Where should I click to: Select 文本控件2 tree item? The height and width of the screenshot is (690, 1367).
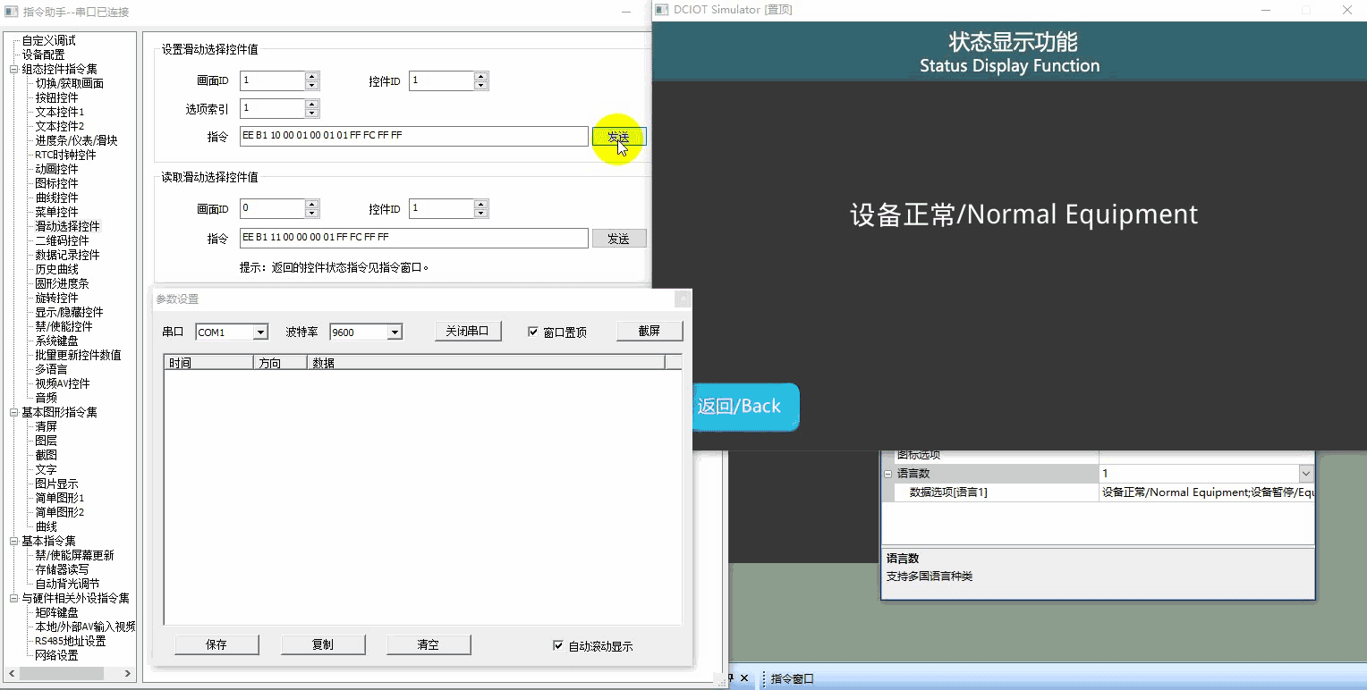[59, 126]
